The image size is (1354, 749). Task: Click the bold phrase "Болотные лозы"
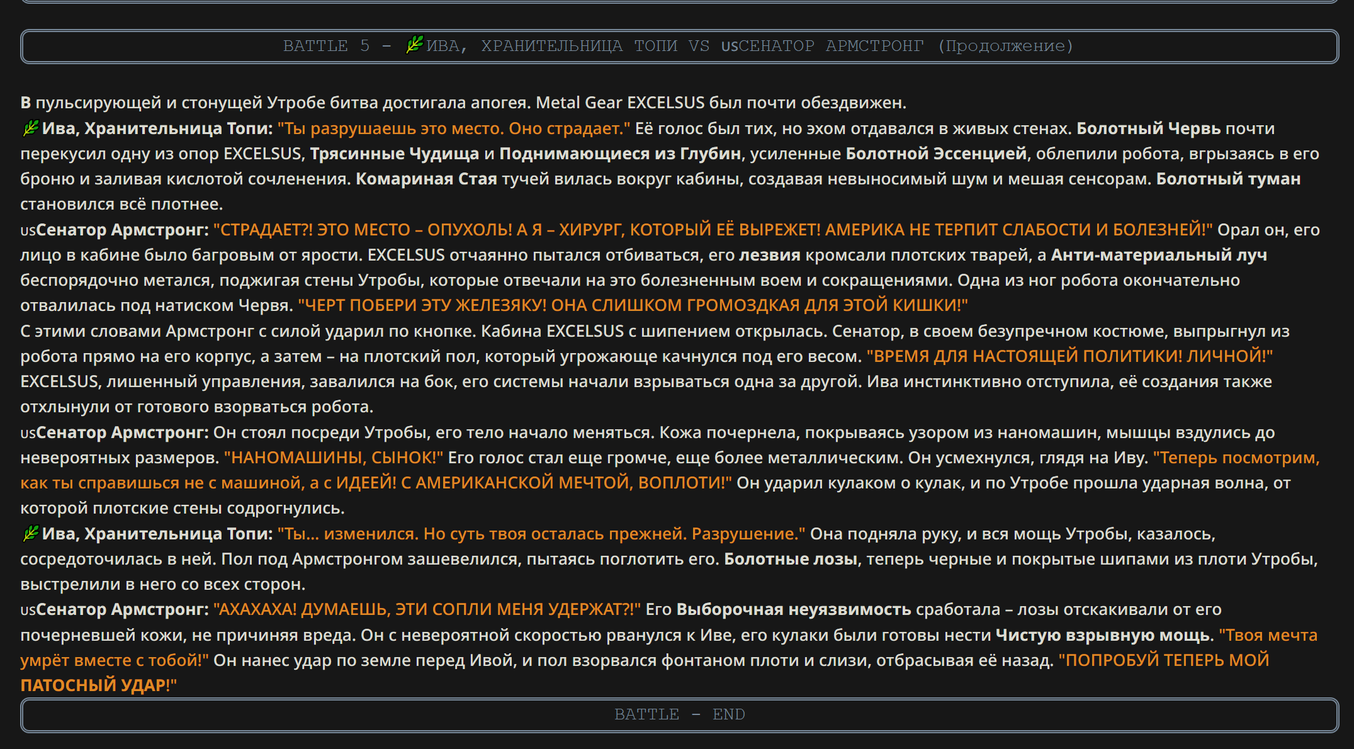click(x=791, y=559)
